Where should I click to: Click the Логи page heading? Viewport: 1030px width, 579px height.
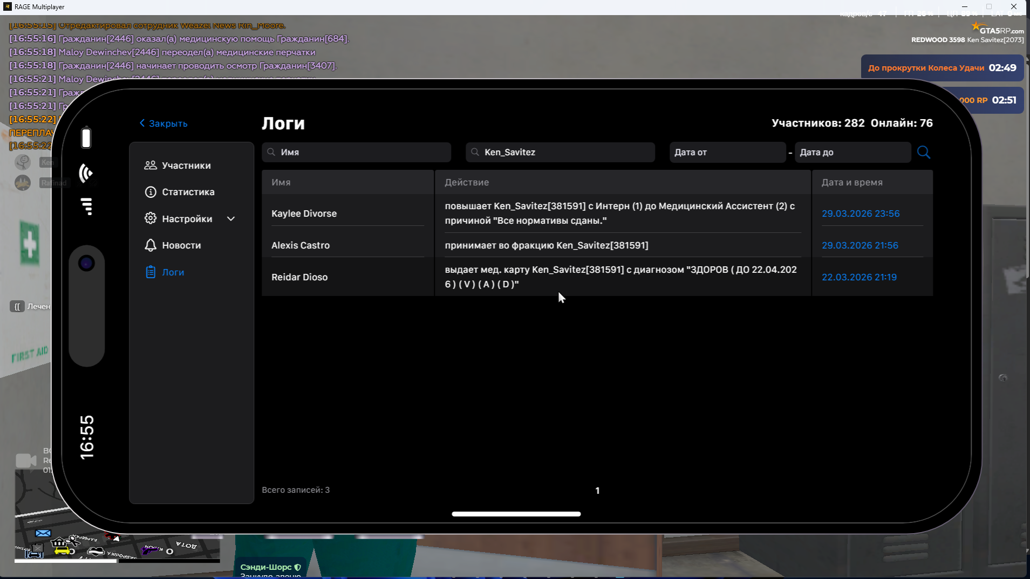[283, 123]
